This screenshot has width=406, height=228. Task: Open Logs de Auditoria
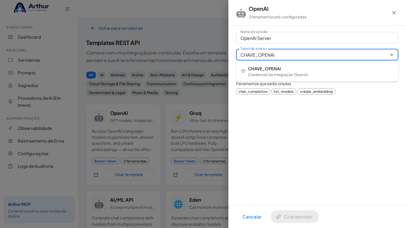(39, 166)
